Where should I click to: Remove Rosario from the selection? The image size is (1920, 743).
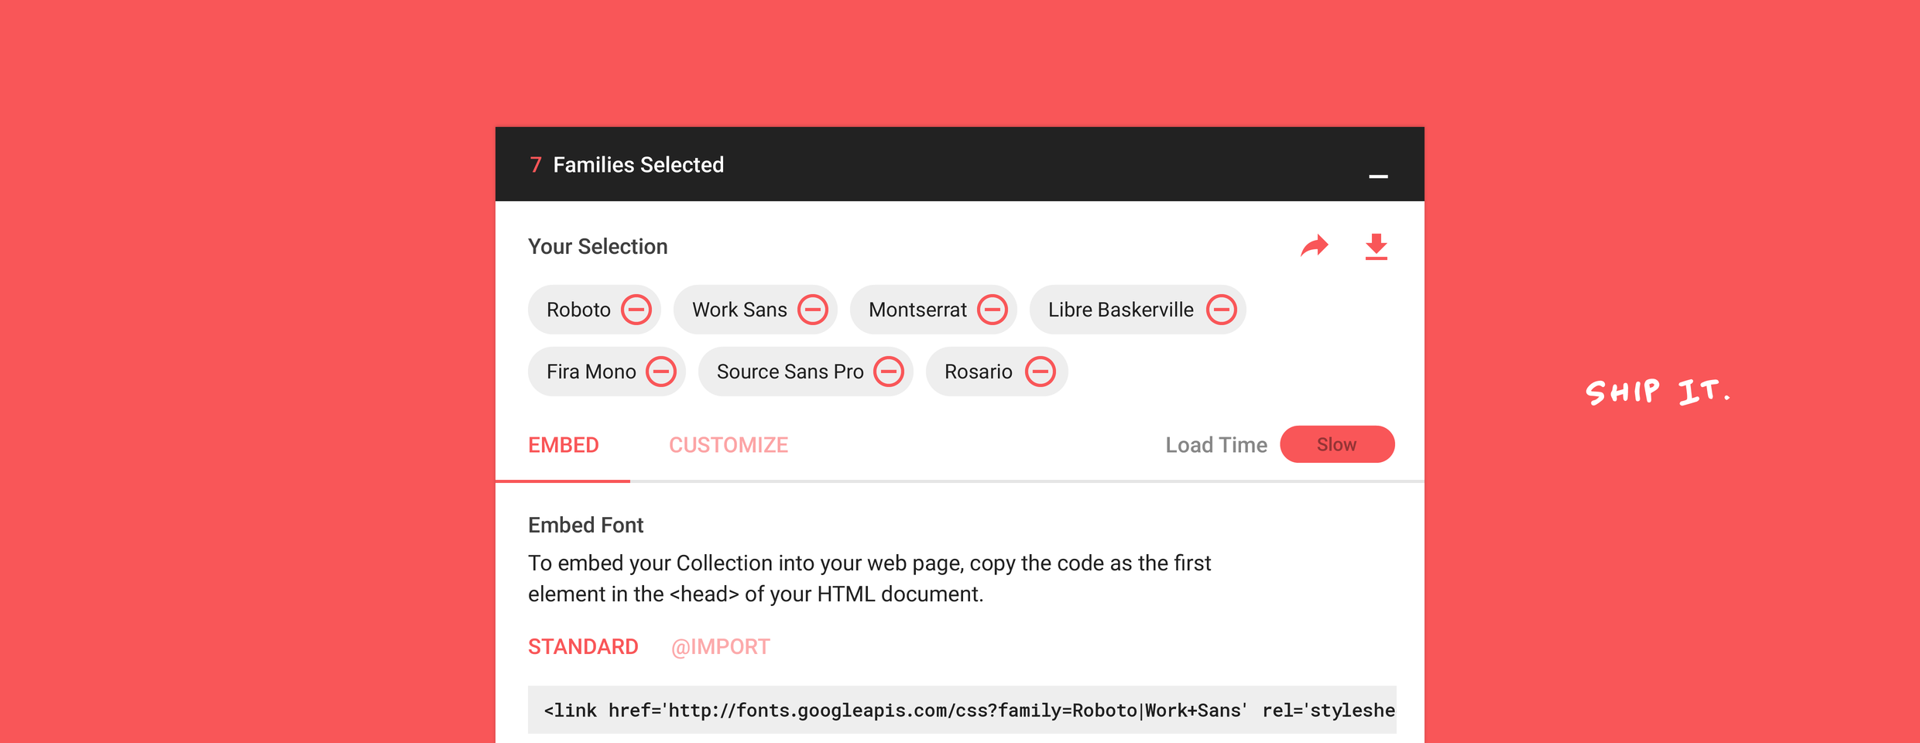tap(1041, 371)
